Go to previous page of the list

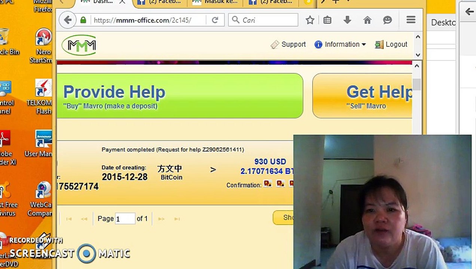[84, 219]
